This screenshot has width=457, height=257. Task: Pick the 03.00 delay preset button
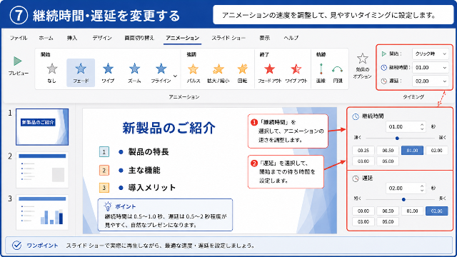[x=363, y=222]
